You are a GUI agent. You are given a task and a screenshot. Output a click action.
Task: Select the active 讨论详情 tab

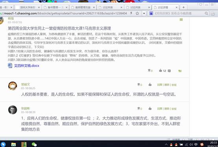(x=165, y=7)
